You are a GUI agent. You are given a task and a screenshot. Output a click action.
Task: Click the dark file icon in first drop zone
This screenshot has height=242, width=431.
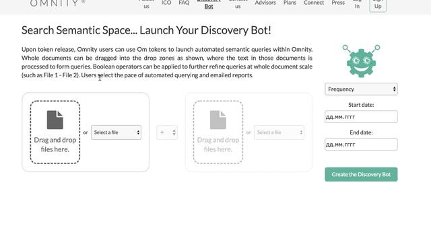55,120
